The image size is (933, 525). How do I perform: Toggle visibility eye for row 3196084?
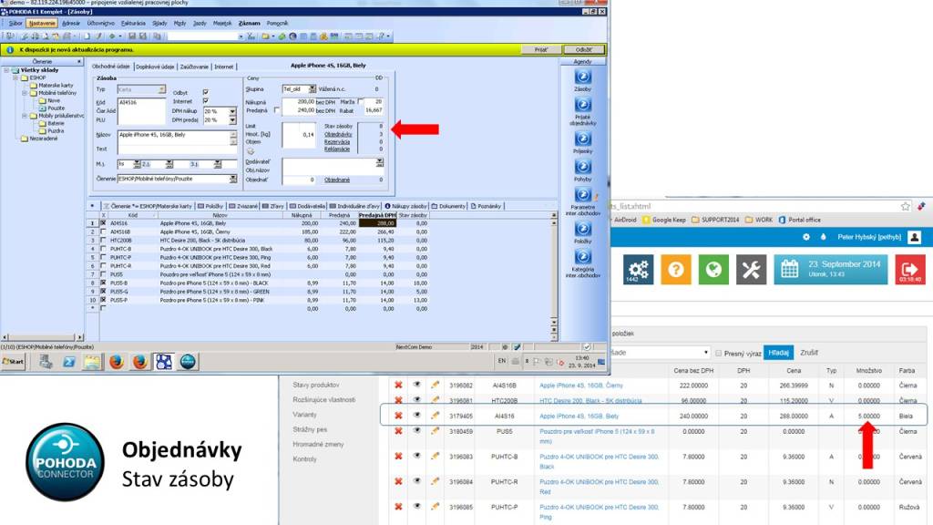416,481
